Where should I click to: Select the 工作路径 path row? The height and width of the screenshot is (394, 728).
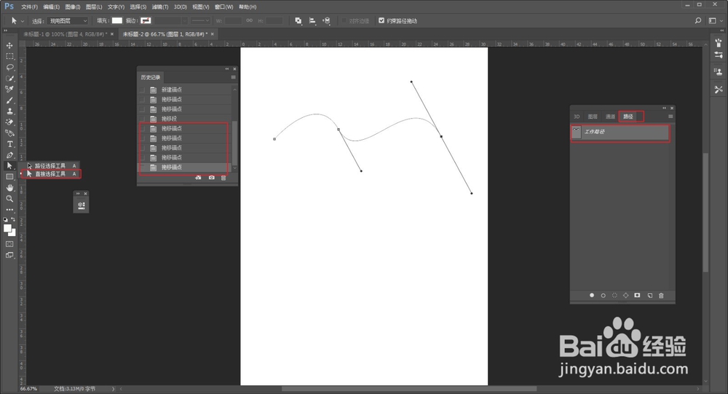[x=620, y=133]
